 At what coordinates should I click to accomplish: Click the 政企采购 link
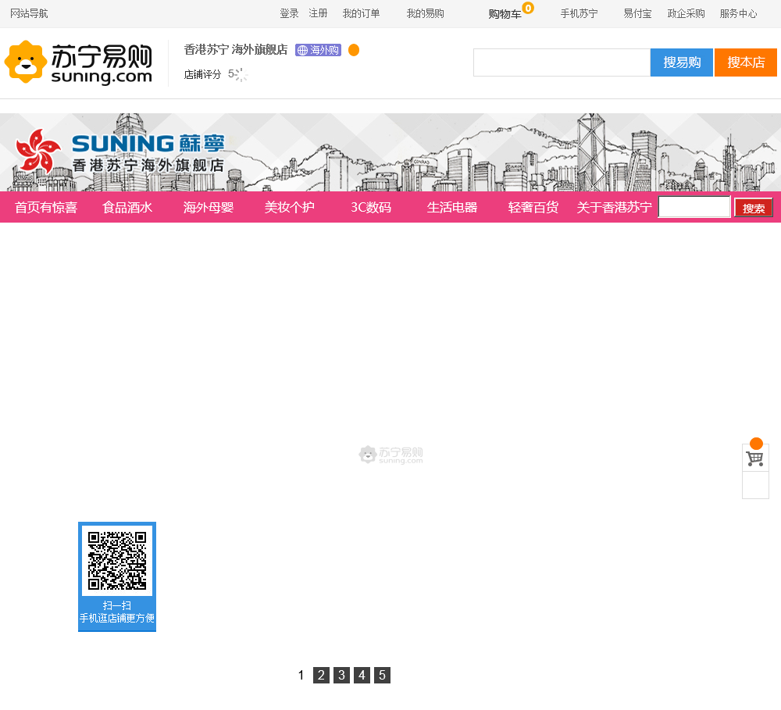pyautogui.click(x=686, y=13)
